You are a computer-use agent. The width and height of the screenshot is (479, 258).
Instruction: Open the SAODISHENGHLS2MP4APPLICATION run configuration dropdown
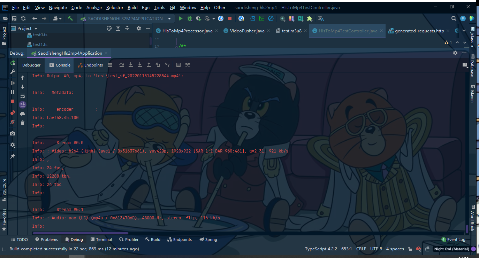(x=126, y=18)
